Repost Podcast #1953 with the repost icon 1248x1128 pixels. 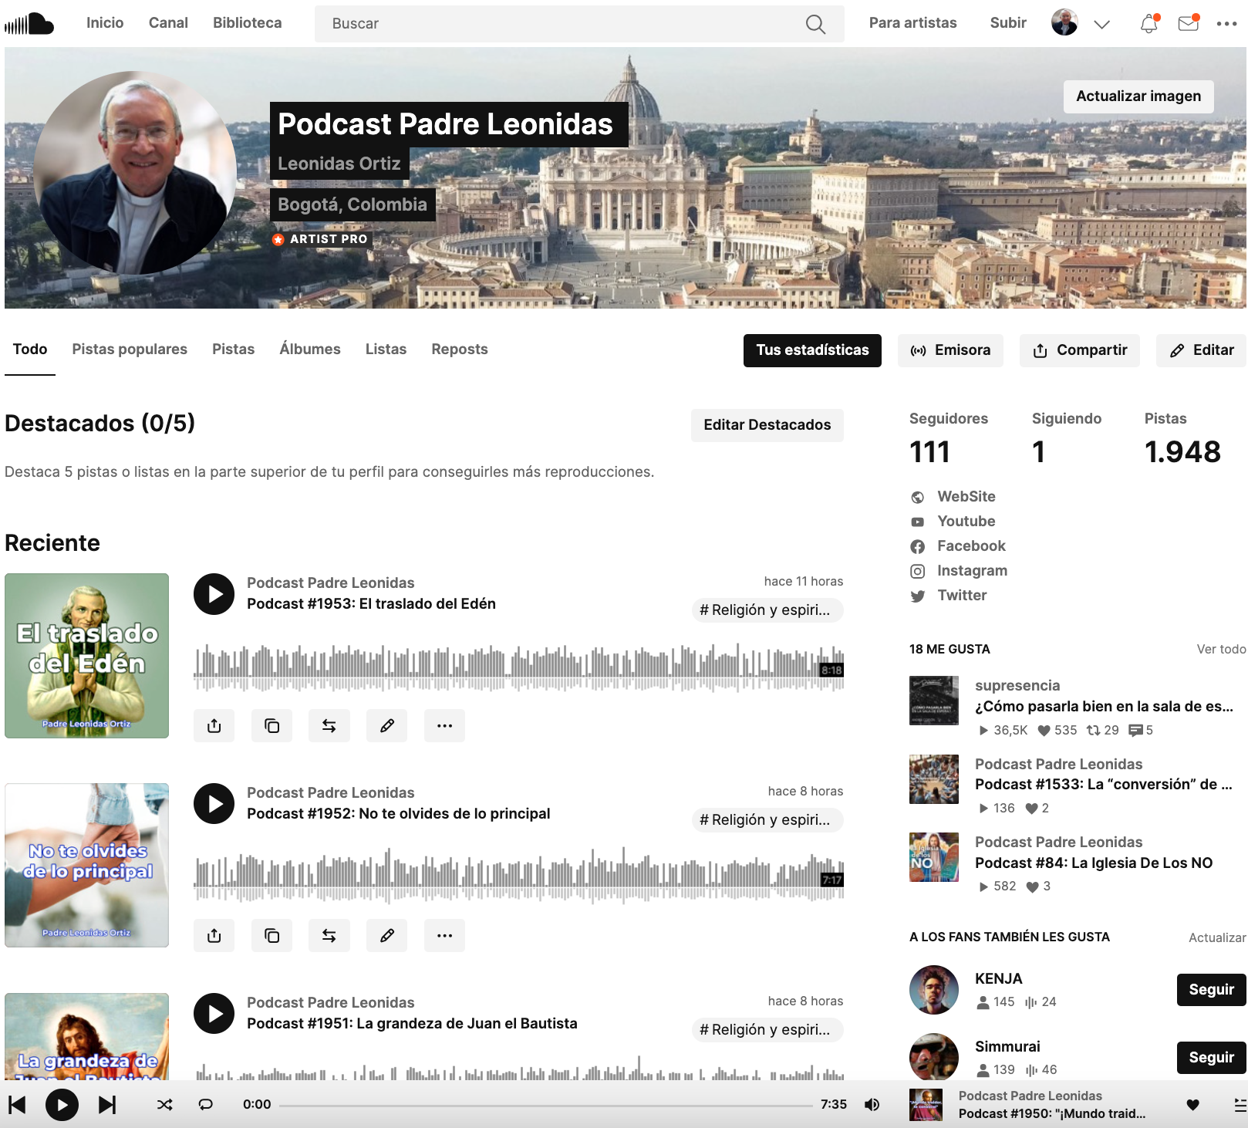329,725
